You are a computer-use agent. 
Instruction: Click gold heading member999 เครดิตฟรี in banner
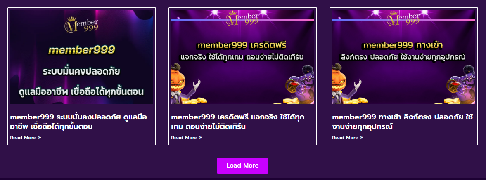point(242,46)
